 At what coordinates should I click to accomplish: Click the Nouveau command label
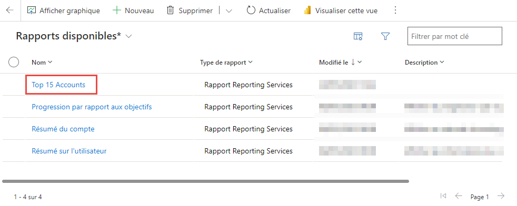[139, 11]
